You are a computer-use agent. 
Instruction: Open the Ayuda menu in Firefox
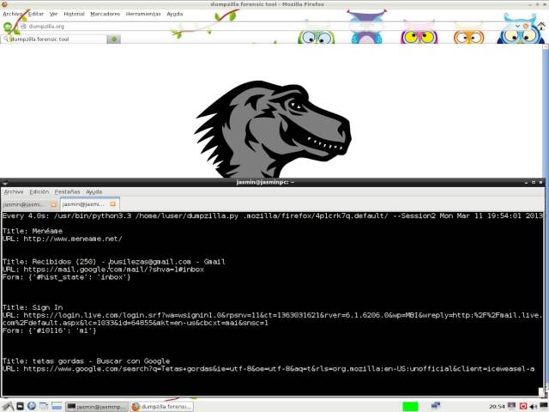pyautogui.click(x=174, y=14)
